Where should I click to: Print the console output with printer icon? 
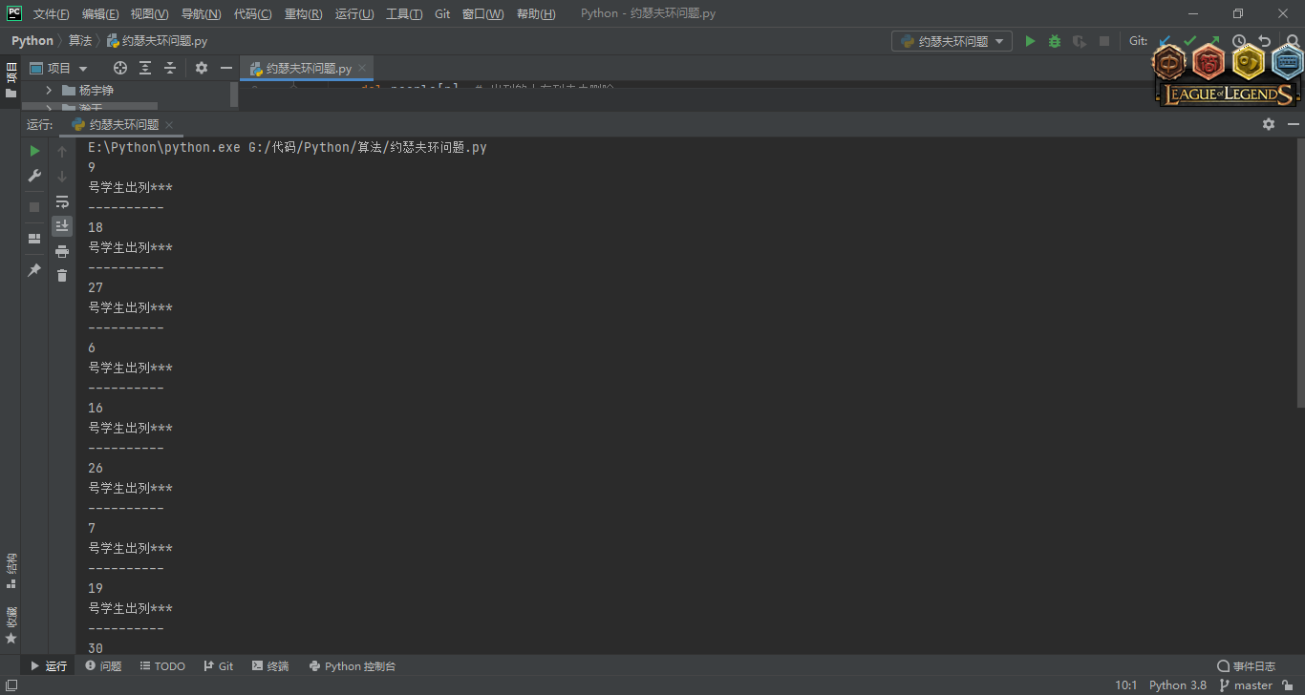point(62,251)
